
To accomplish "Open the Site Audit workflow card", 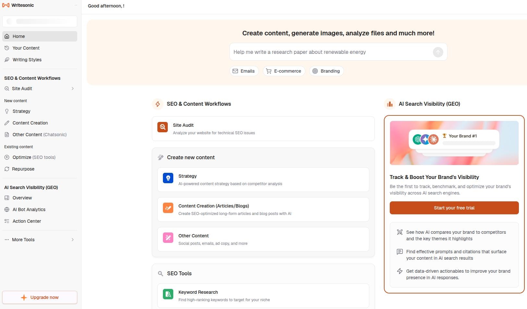I will [x=263, y=129].
